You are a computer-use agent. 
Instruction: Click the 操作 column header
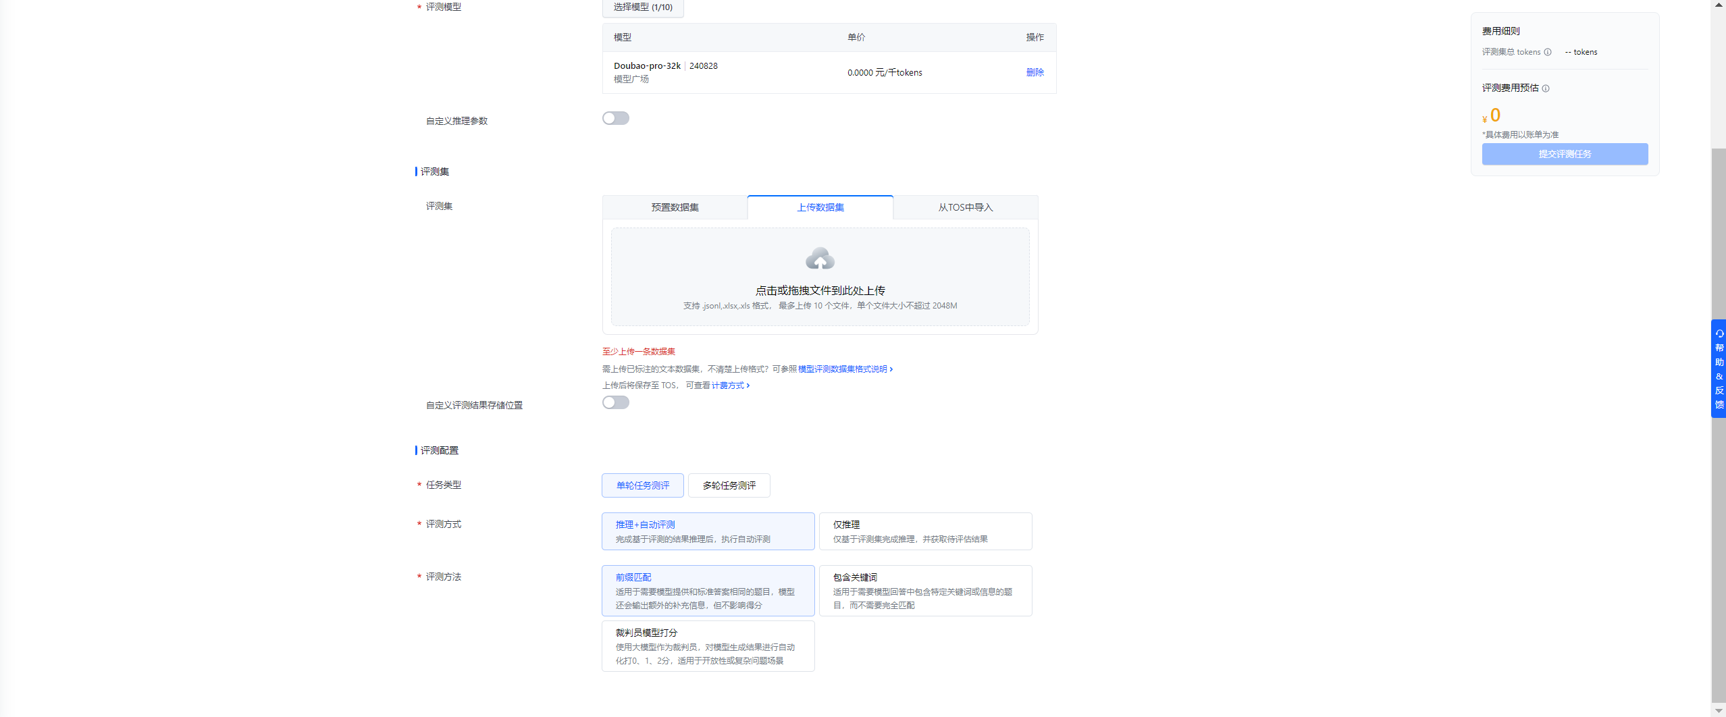click(1035, 37)
